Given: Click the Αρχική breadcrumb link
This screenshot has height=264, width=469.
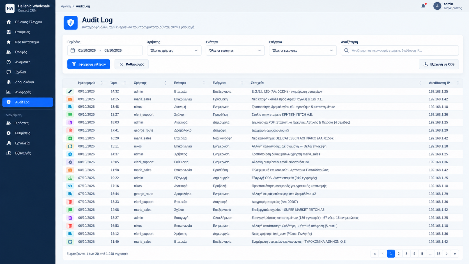Looking at the screenshot, I should pos(66,6).
